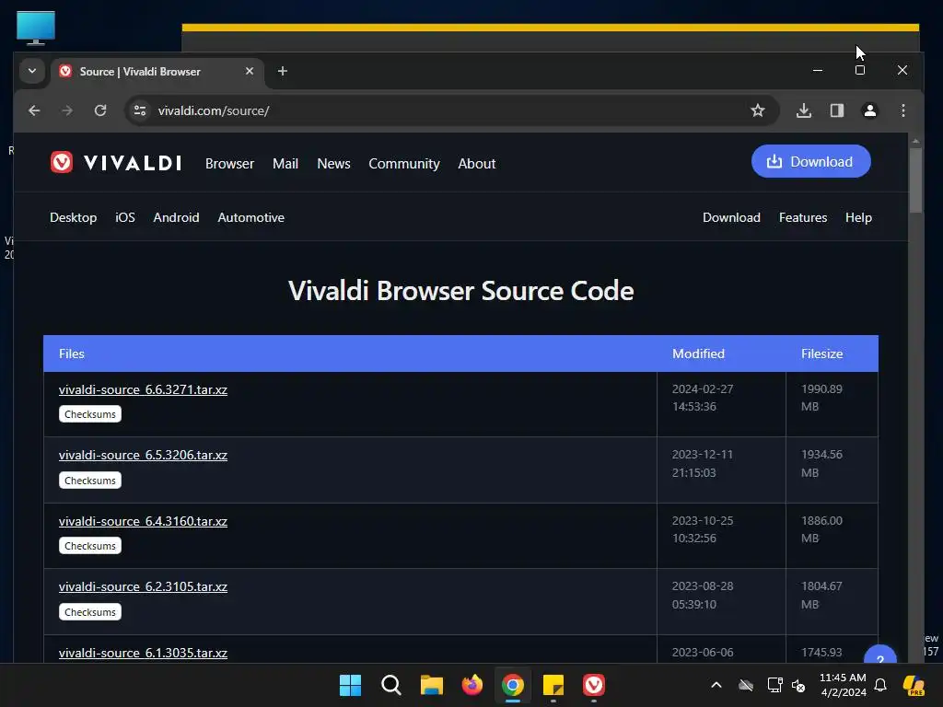Screen dimensions: 943x707
Task: Download vivaldi-source_6.1.3035.tar.xz
Action: coord(143,653)
